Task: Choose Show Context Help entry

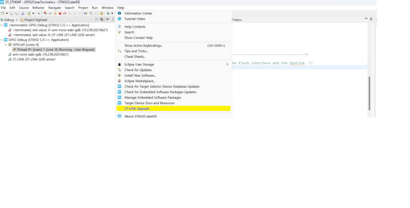Action: pos(173,38)
